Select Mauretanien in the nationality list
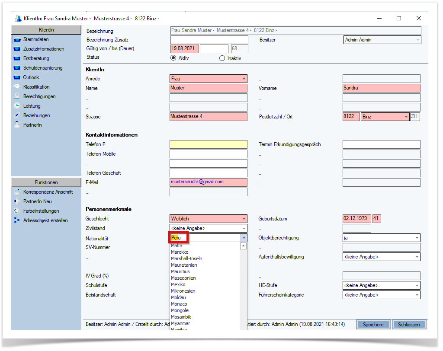This screenshot has width=443, height=351. (x=205, y=265)
